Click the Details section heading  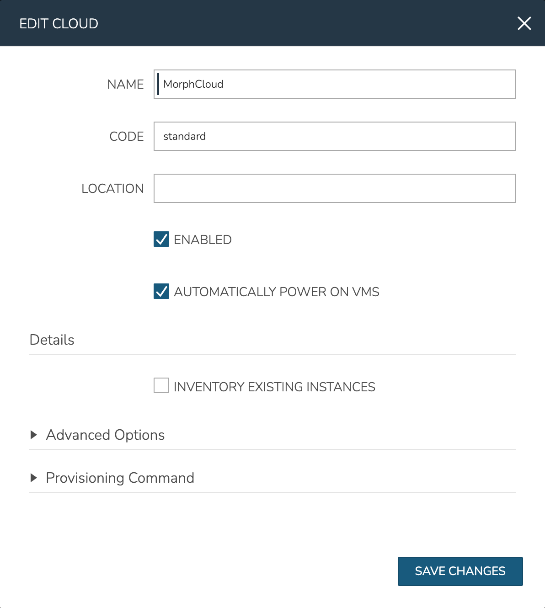click(x=52, y=340)
